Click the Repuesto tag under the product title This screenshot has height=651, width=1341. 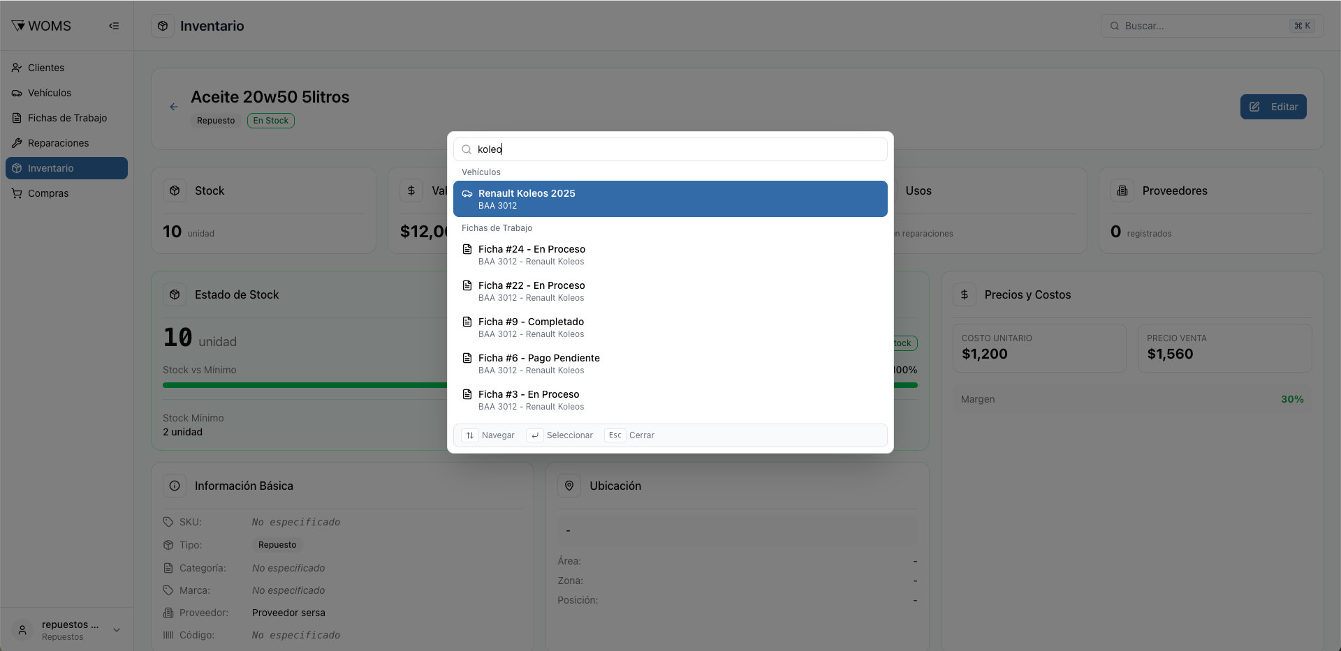[x=216, y=121]
